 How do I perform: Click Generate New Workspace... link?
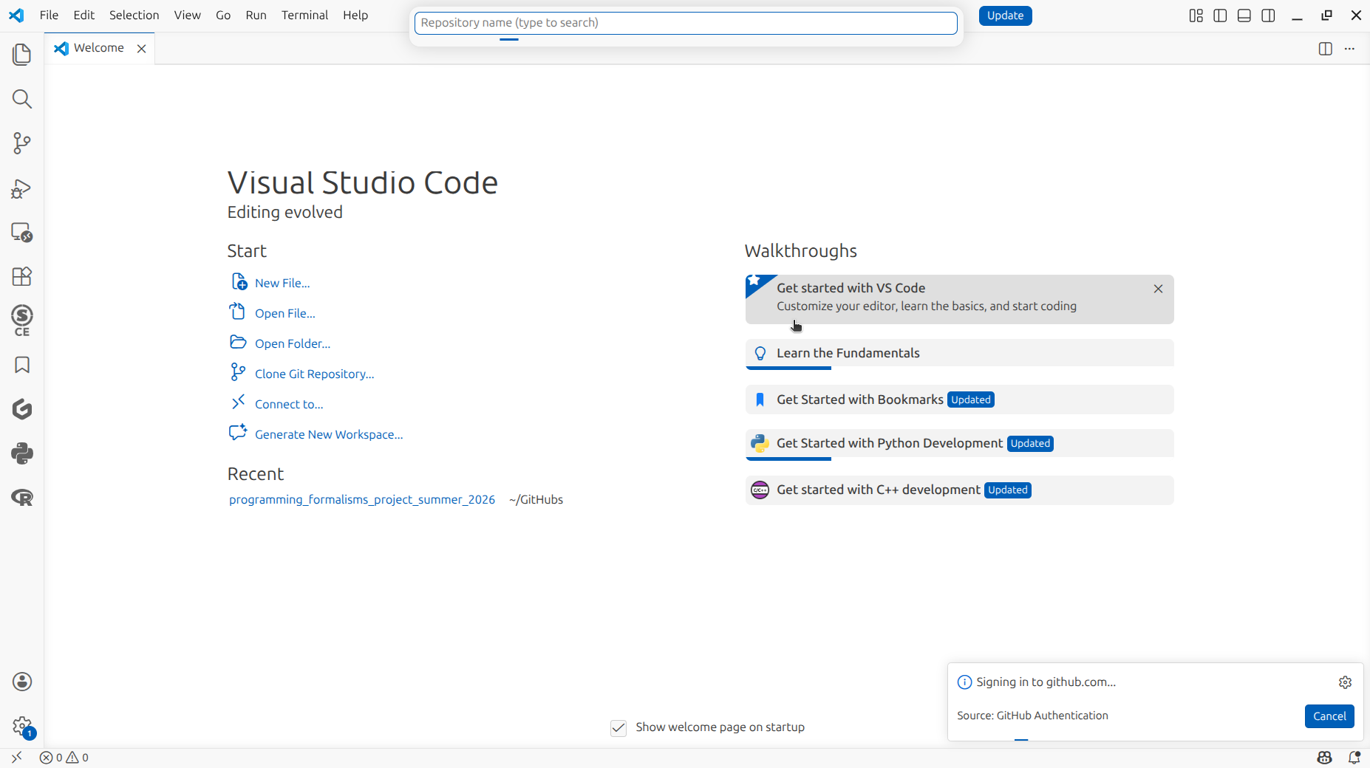tap(329, 434)
